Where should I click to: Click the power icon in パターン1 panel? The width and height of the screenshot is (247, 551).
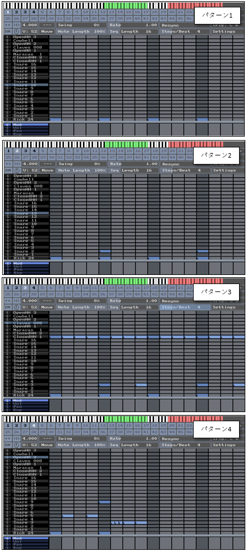16,32
